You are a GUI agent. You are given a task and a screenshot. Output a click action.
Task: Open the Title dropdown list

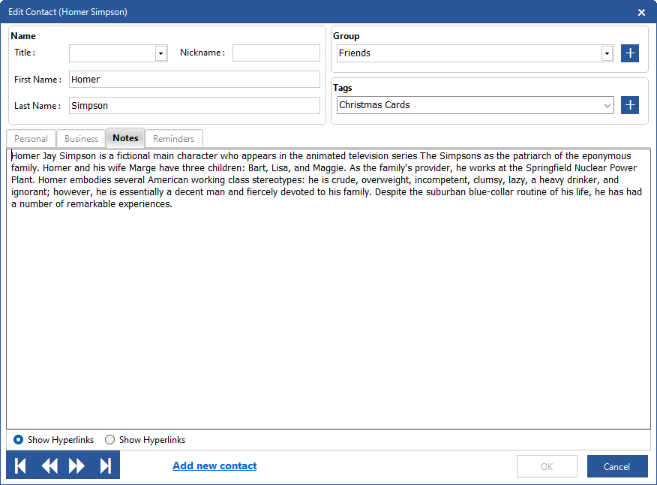click(160, 53)
